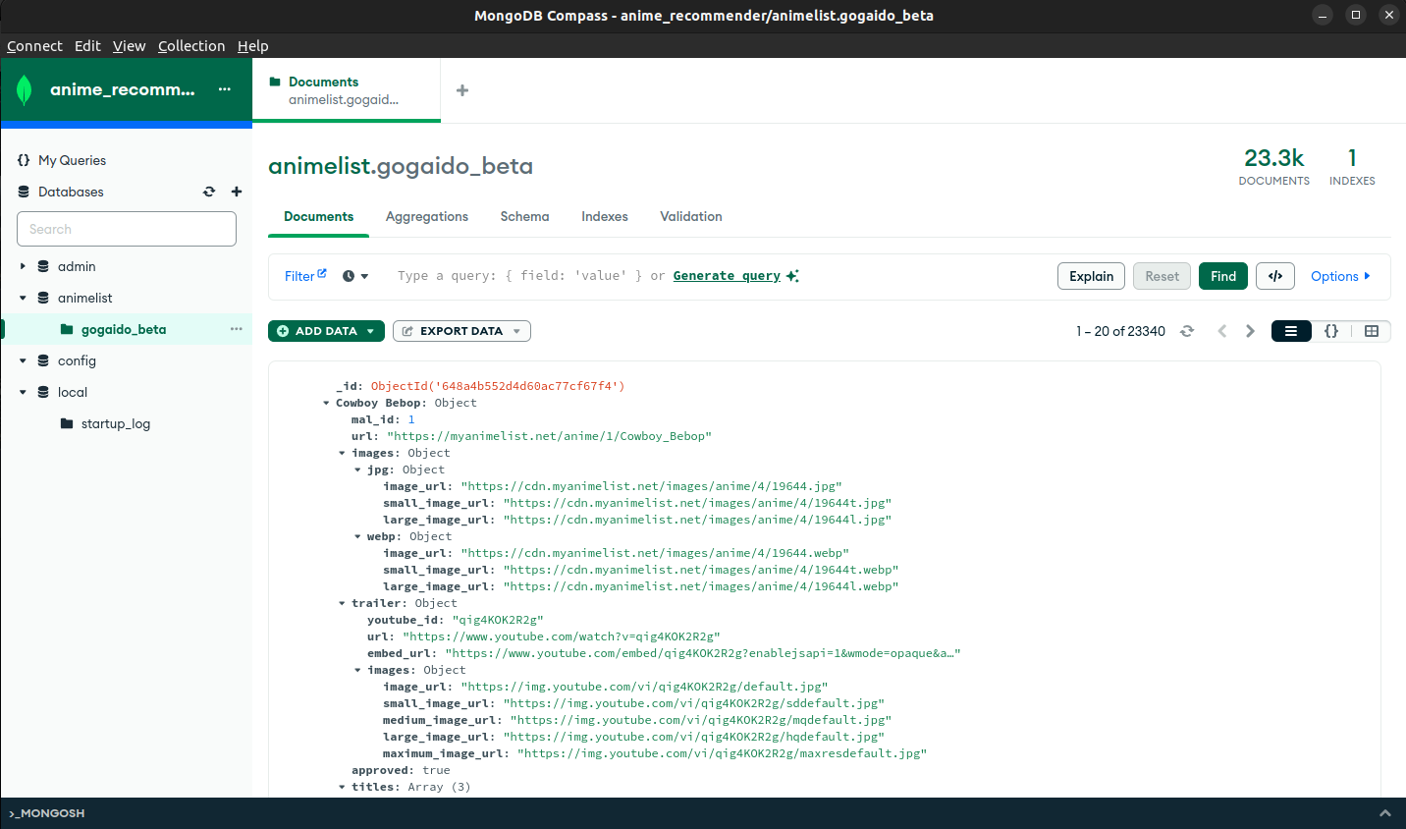1406x829 pixels.
Task: Toggle the config database expander
Action: click(x=23, y=360)
